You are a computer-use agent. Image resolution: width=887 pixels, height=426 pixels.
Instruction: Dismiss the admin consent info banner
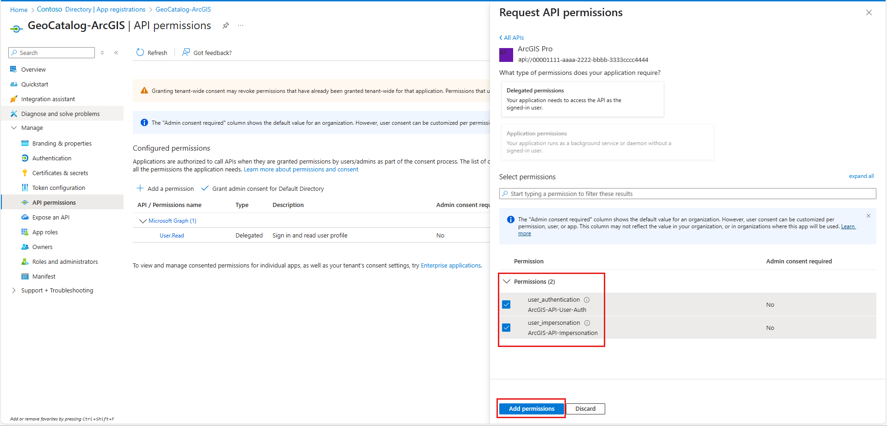(x=868, y=216)
